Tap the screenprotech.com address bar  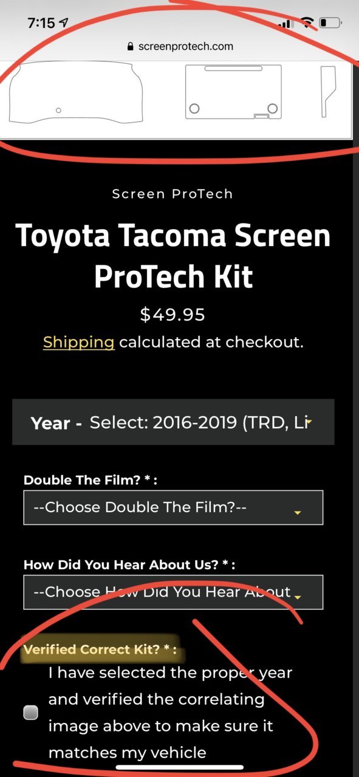pos(179,46)
